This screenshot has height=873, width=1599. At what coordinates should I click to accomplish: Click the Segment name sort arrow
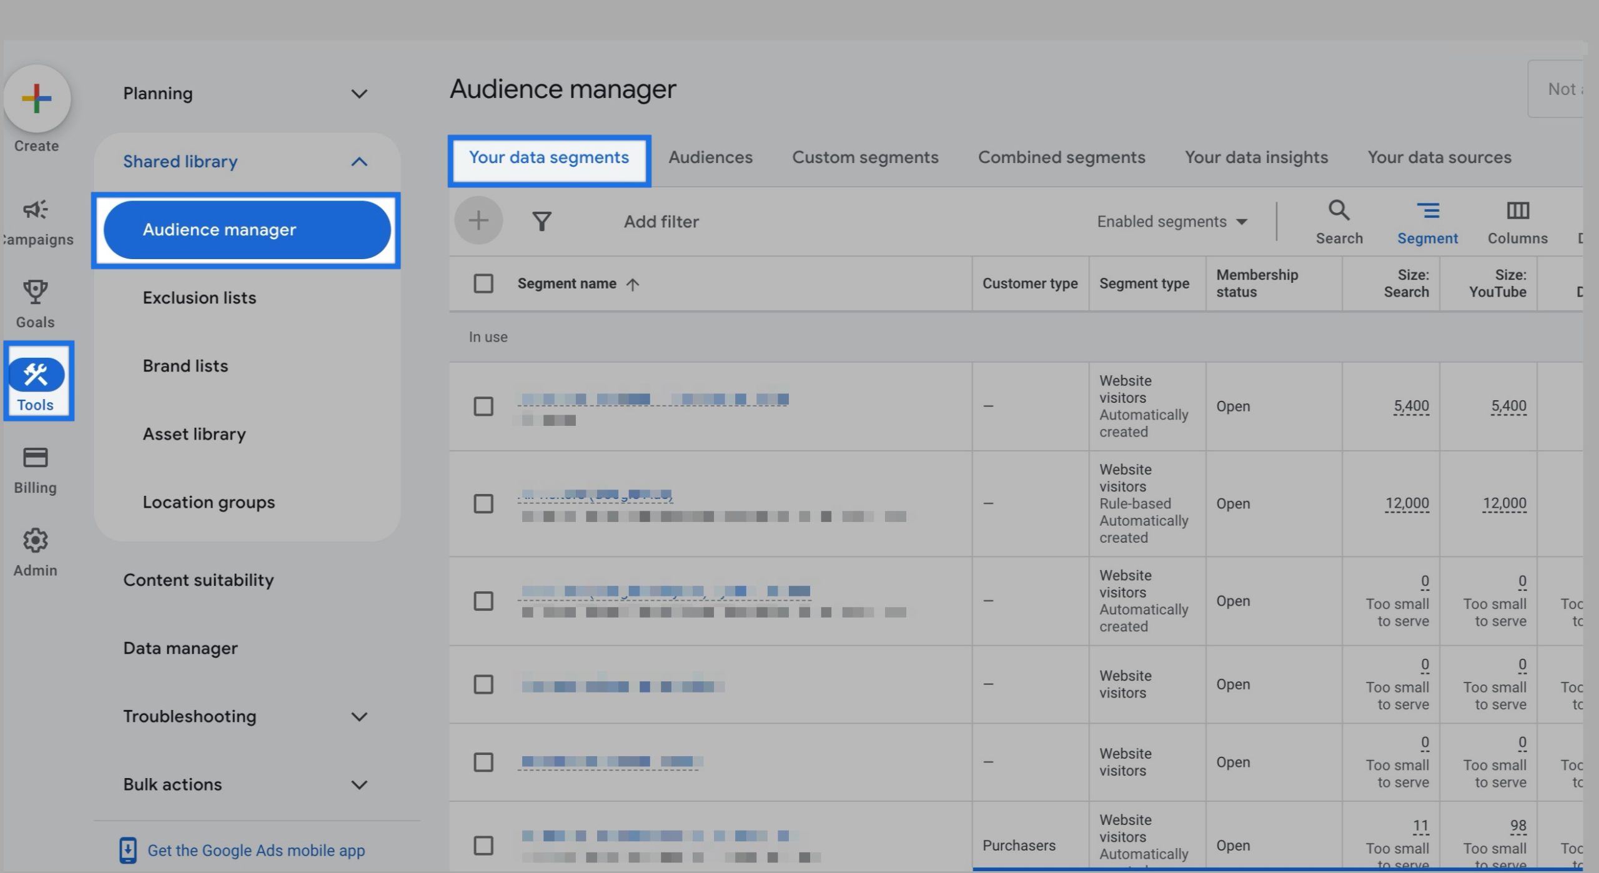(x=633, y=284)
